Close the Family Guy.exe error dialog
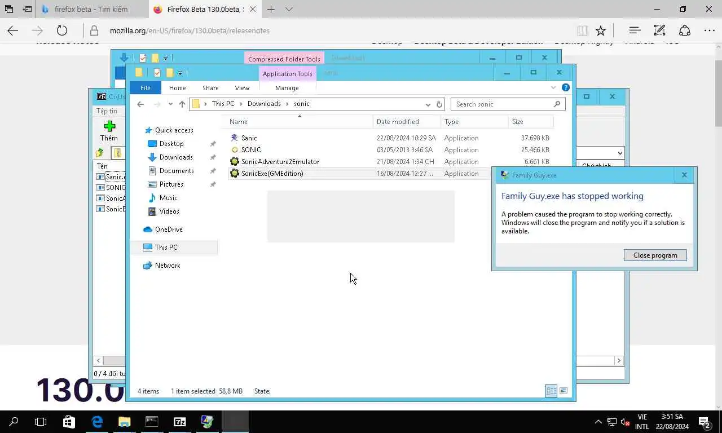The width and height of the screenshot is (722, 433). pyautogui.click(x=684, y=175)
